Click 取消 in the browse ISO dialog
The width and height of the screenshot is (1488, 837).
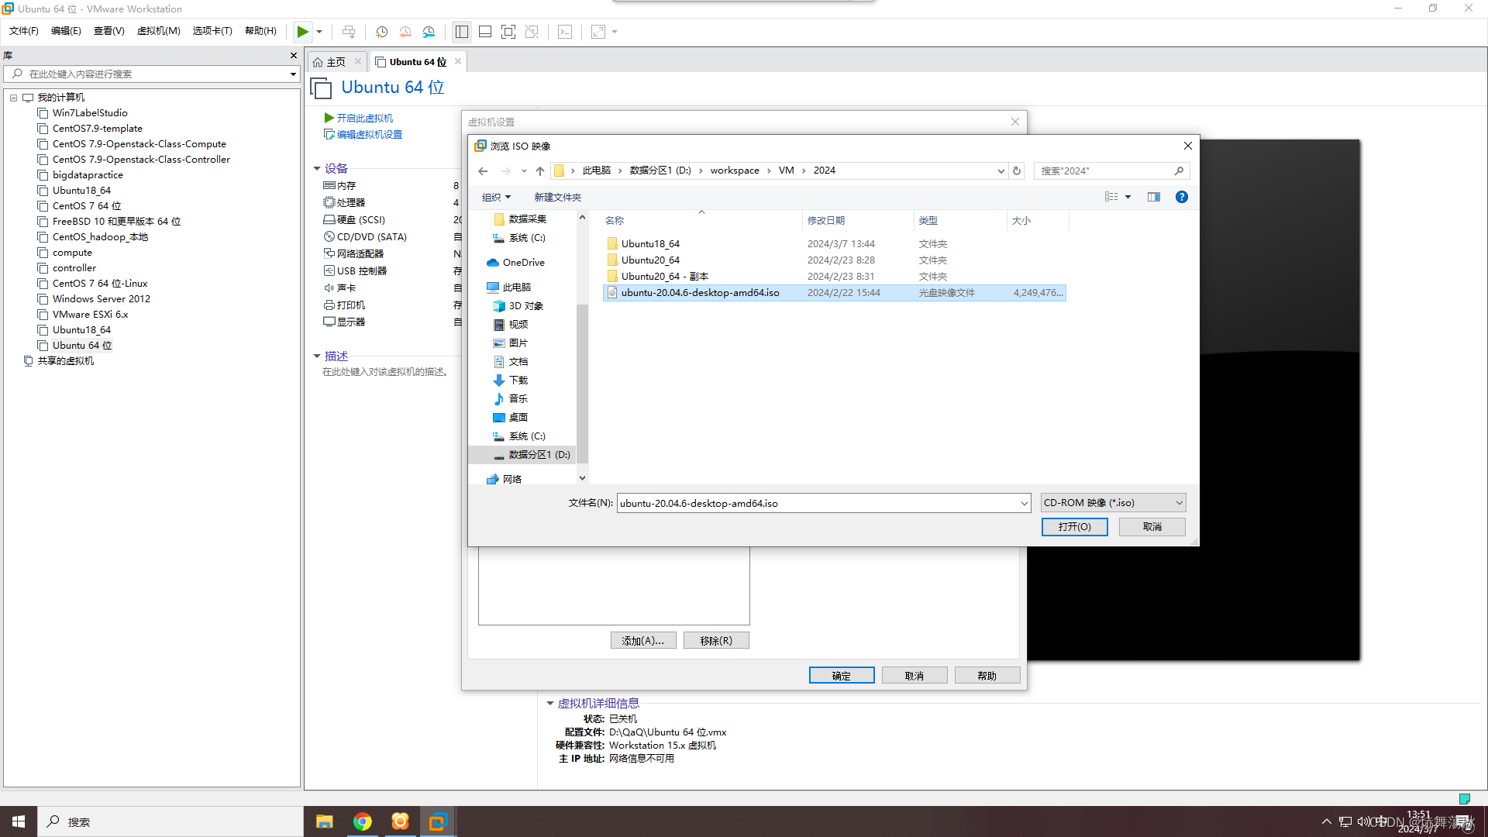click(x=1152, y=527)
